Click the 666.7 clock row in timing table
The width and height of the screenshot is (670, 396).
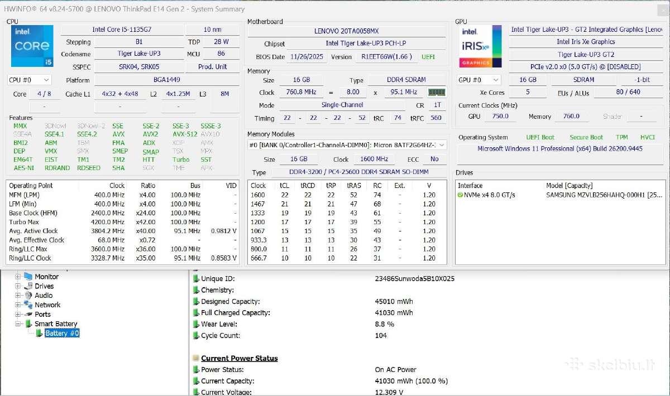click(x=346, y=258)
